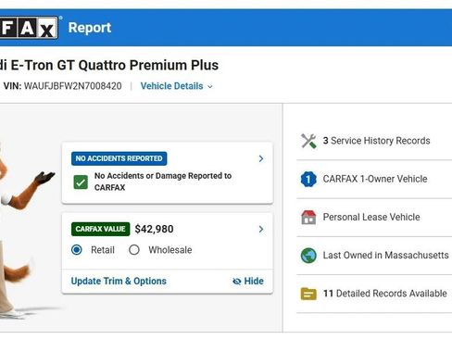Click the CARFAX VALUE green badge
This screenshot has width=452, height=339.
100,229
